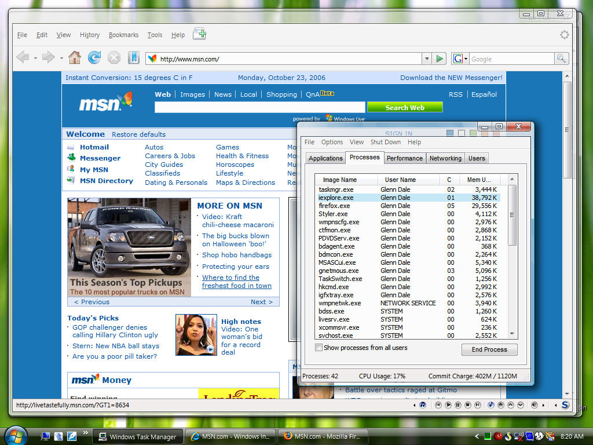This screenshot has height=445, width=593.
Task: Expand hidden system tray icons arrow
Action: click(477, 436)
